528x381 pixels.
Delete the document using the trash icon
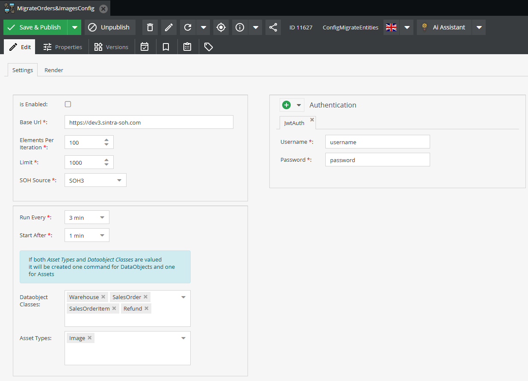(x=150, y=27)
